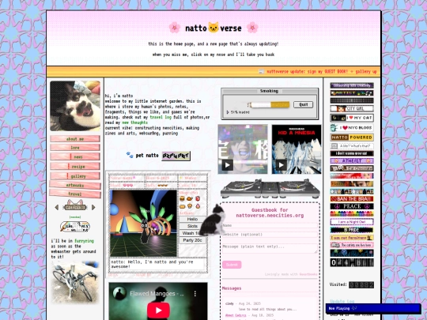Click the Now Playing bar
The image size is (427, 320).
[x=373, y=308]
